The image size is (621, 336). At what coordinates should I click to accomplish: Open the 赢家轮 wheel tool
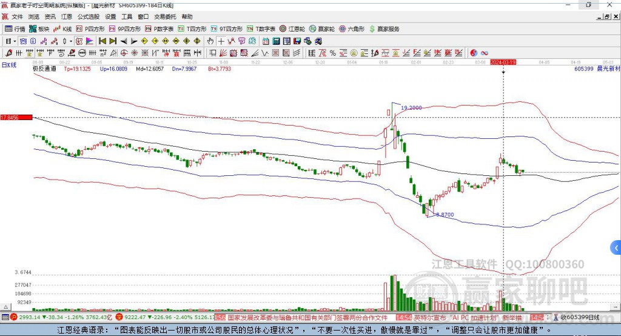coord(322,29)
